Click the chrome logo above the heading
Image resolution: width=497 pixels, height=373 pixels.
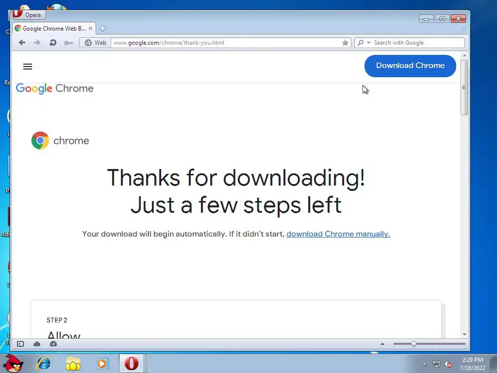60,140
